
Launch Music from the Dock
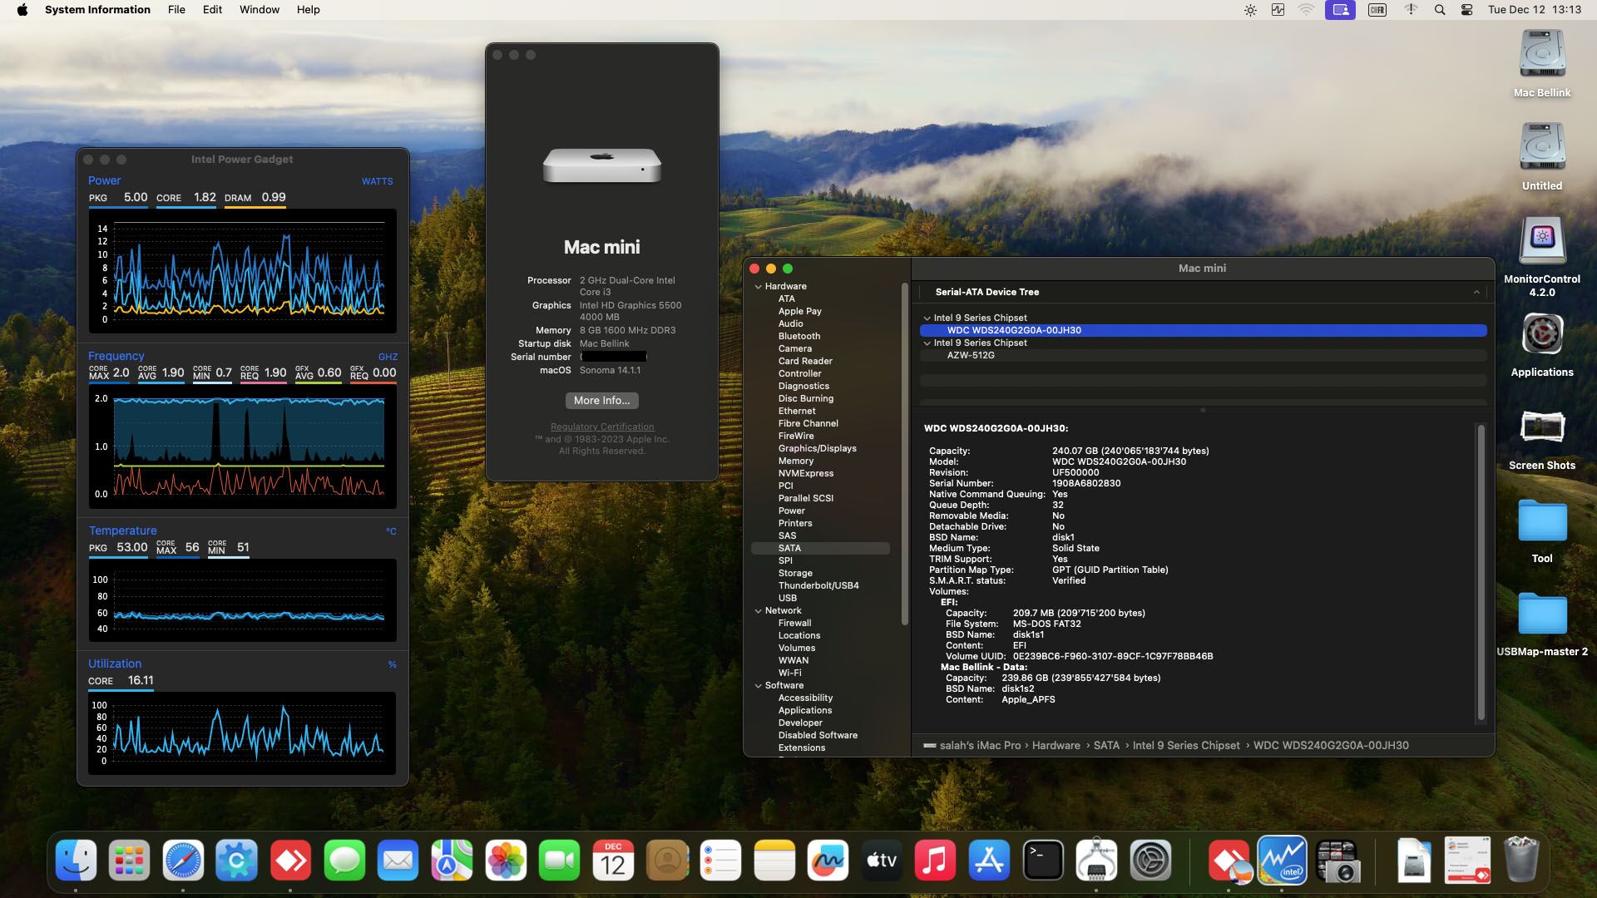[935, 860]
